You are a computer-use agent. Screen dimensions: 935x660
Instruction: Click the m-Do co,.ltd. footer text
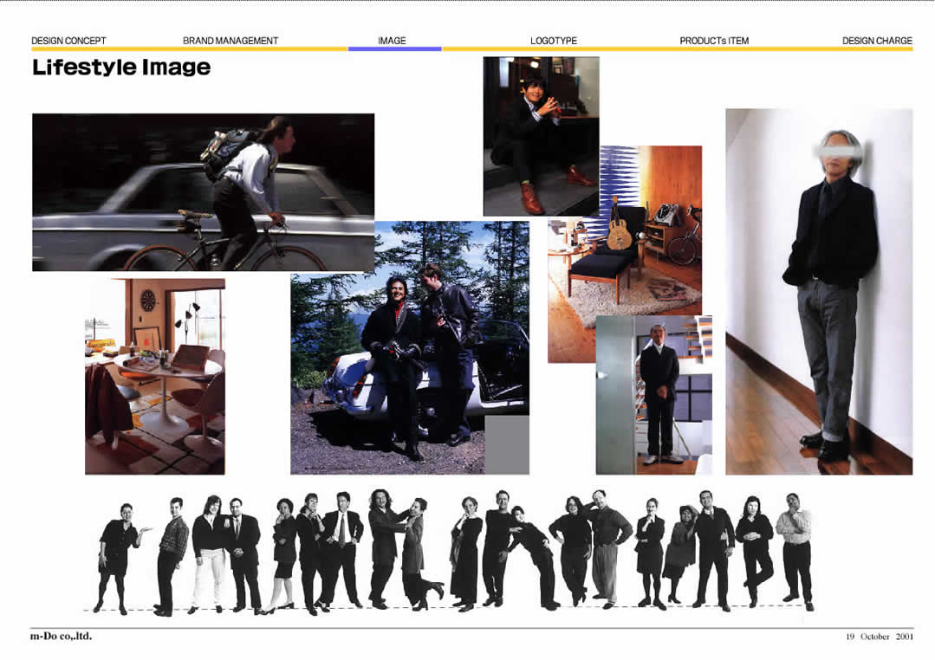(62, 637)
